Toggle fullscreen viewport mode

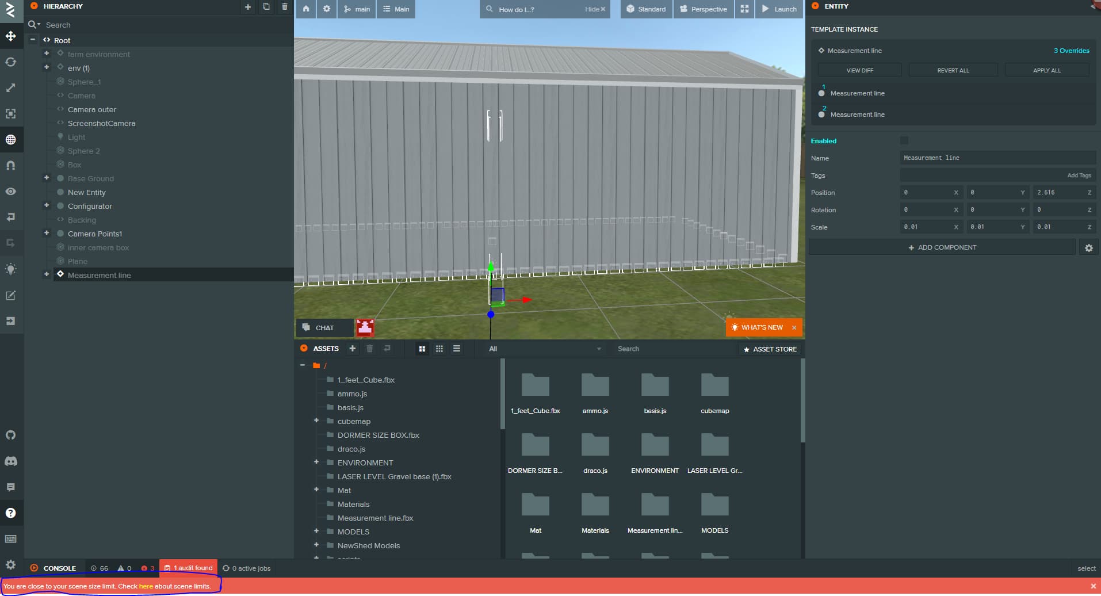tap(744, 9)
